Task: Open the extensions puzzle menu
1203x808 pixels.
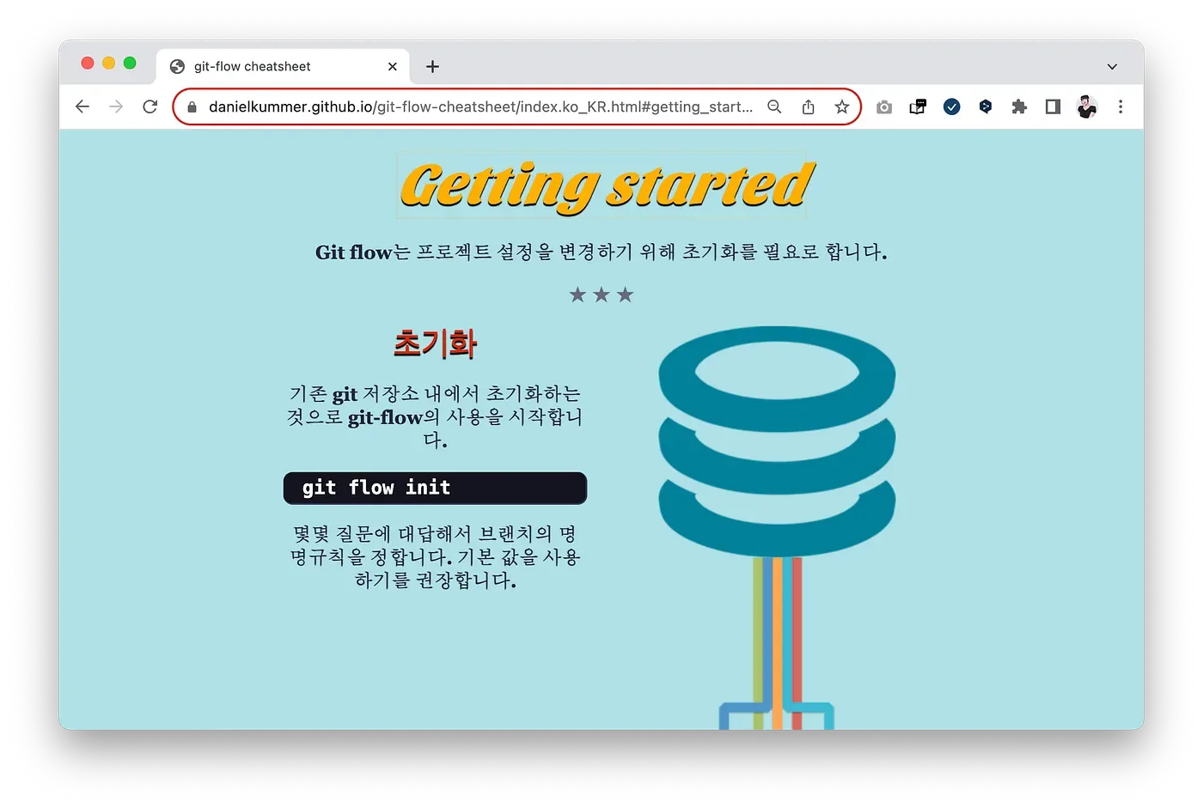Action: tap(1019, 106)
